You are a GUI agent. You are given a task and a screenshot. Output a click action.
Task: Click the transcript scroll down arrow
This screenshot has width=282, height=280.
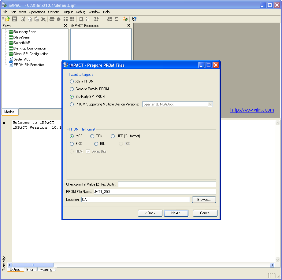[277, 260]
